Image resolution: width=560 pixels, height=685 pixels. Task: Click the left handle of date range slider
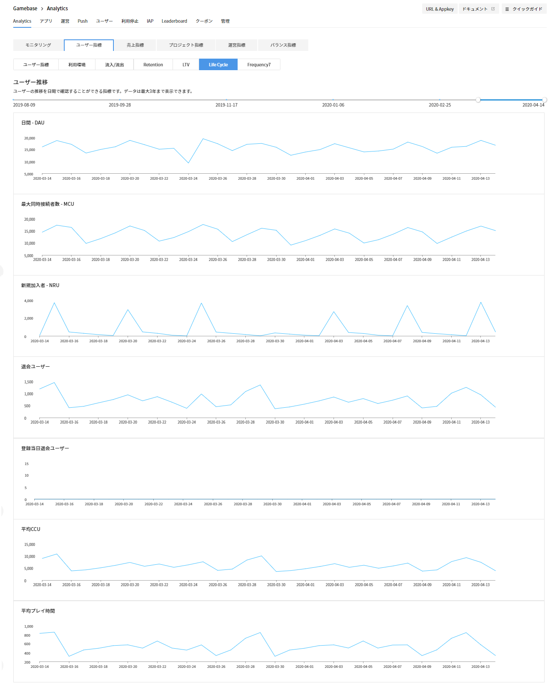pyautogui.click(x=478, y=100)
